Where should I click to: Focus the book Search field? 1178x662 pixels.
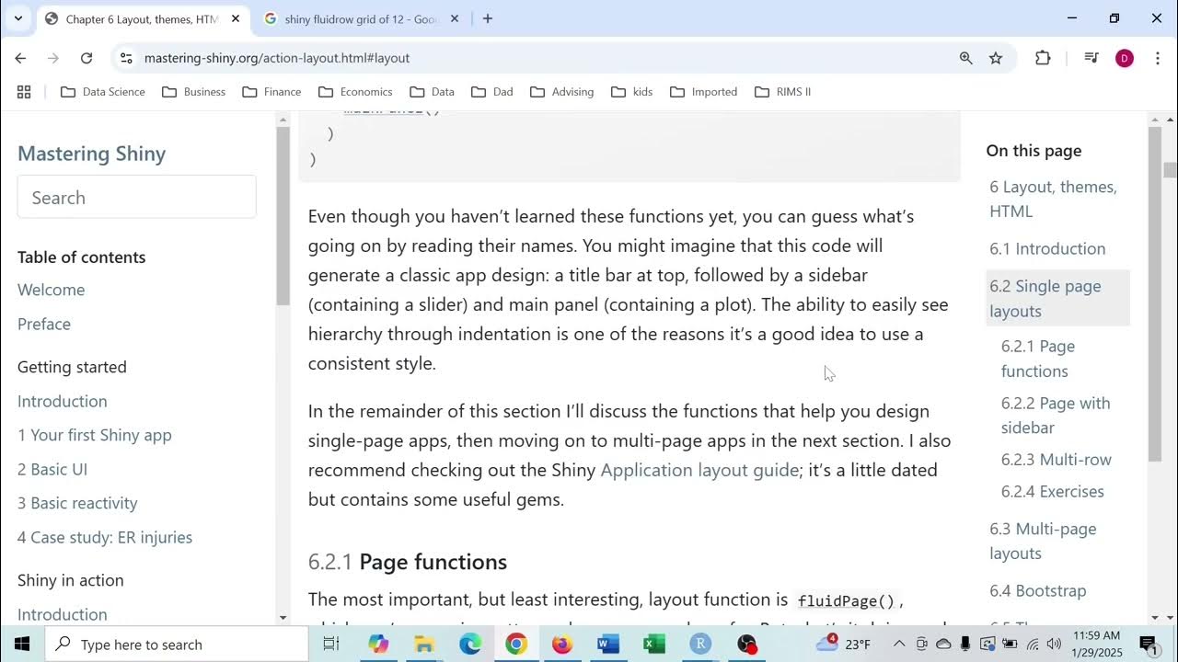coord(136,198)
